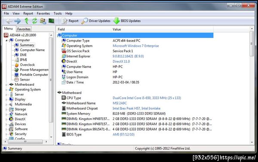
Task: Expand the Operating System tree node
Action: [6, 90]
